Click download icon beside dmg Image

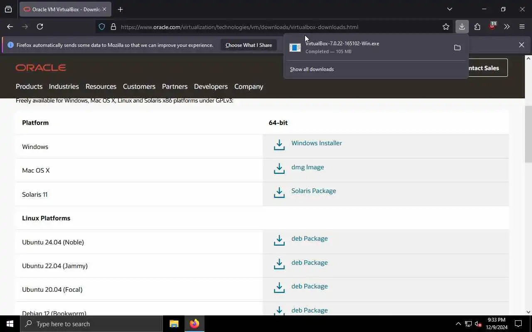[x=279, y=168]
